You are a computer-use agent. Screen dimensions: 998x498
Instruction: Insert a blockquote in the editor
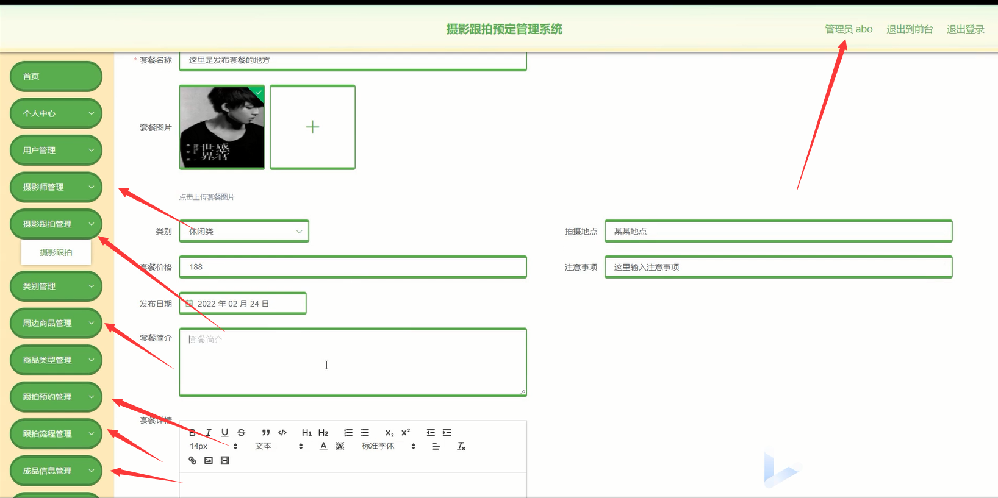pyautogui.click(x=266, y=432)
